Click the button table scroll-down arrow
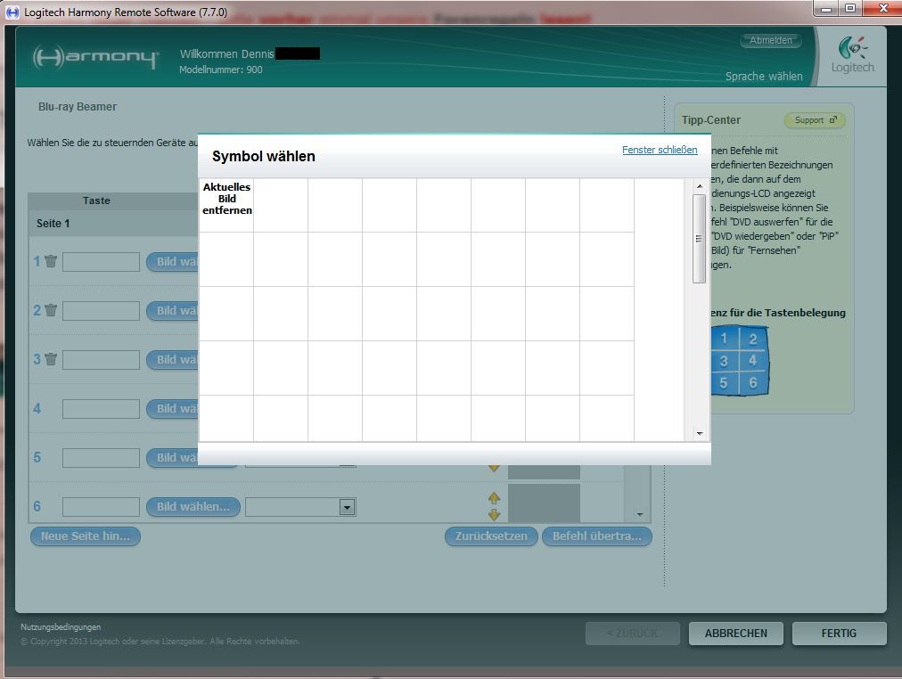This screenshot has width=902, height=679. pyautogui.click(x=640, y=514)
